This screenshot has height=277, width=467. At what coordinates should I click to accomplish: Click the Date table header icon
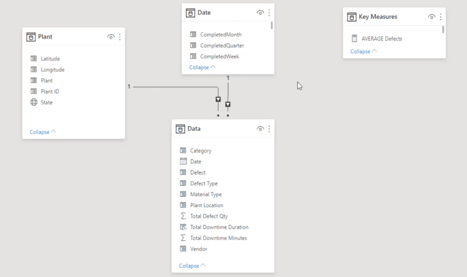click(x=190, y=13)
